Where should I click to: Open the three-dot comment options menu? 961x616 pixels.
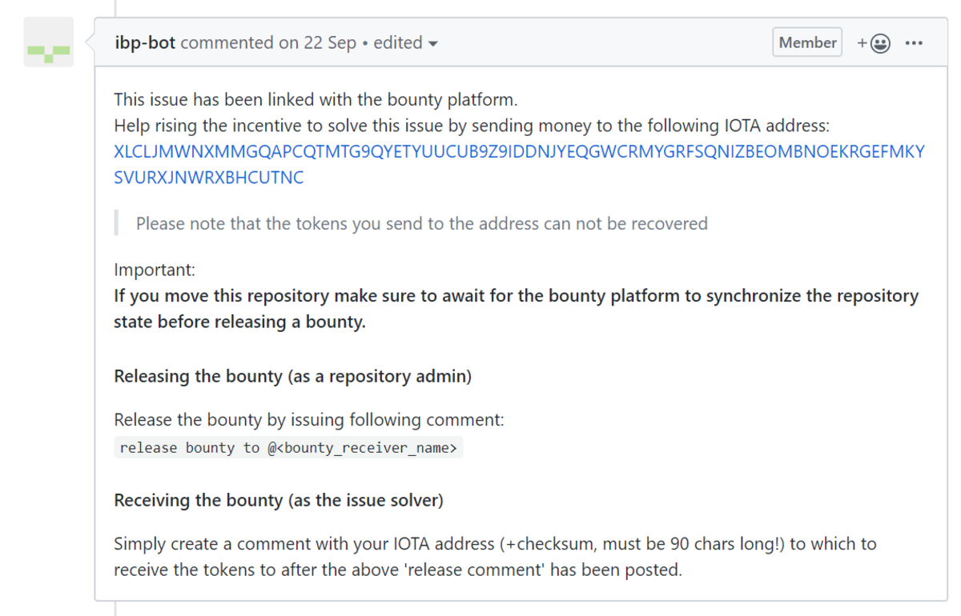click(x=914, y=43)
